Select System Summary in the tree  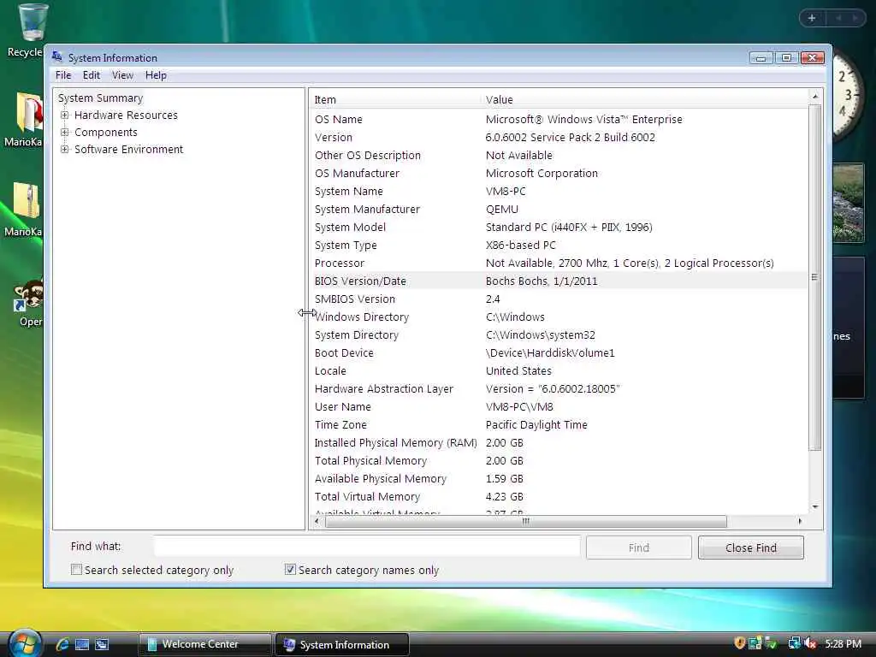point(101,98)
